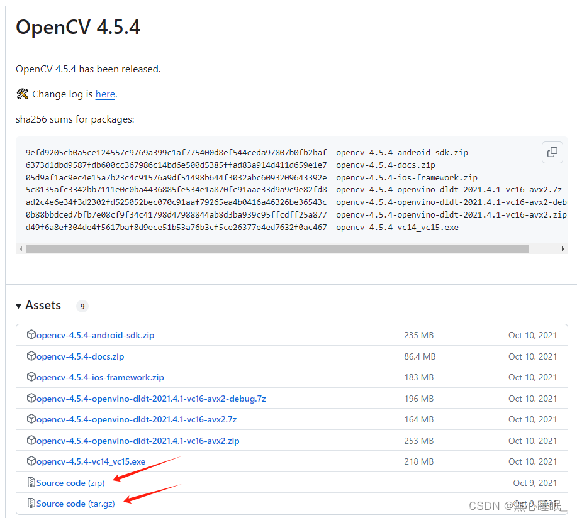The width and height of the screenshot is (577, 518).
Task: Click the zip file icon beside Source code (tar.gz)
Action: click(x=31, y=503)
